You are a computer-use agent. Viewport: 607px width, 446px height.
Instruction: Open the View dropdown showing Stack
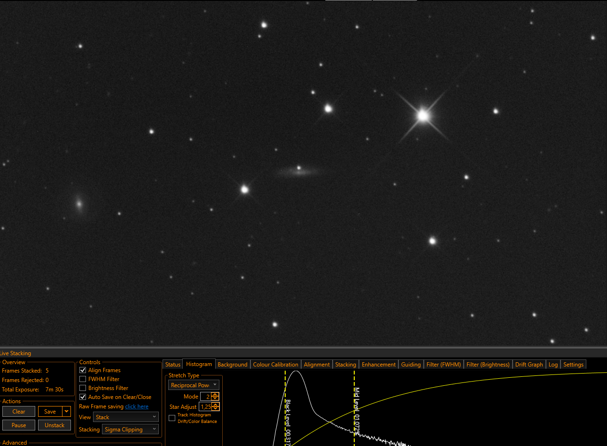point(126,417)
